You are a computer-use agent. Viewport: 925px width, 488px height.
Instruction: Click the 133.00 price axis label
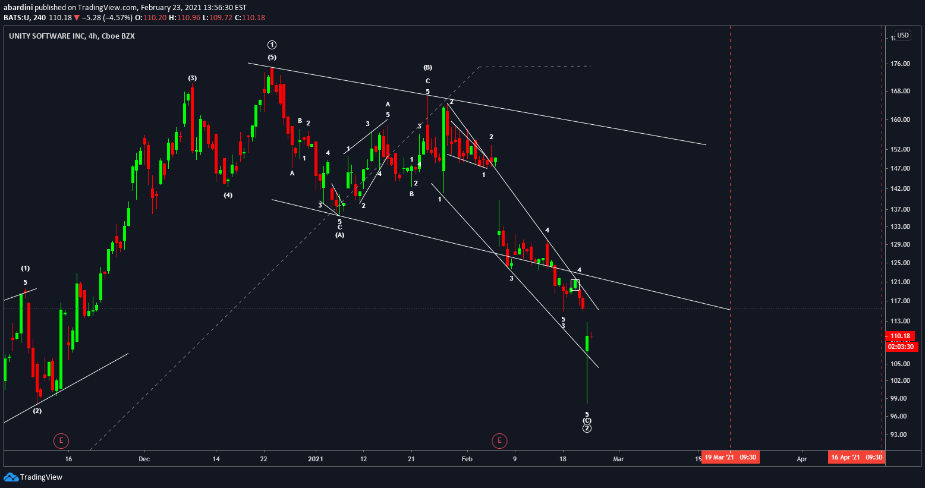[x=900, y=226]
